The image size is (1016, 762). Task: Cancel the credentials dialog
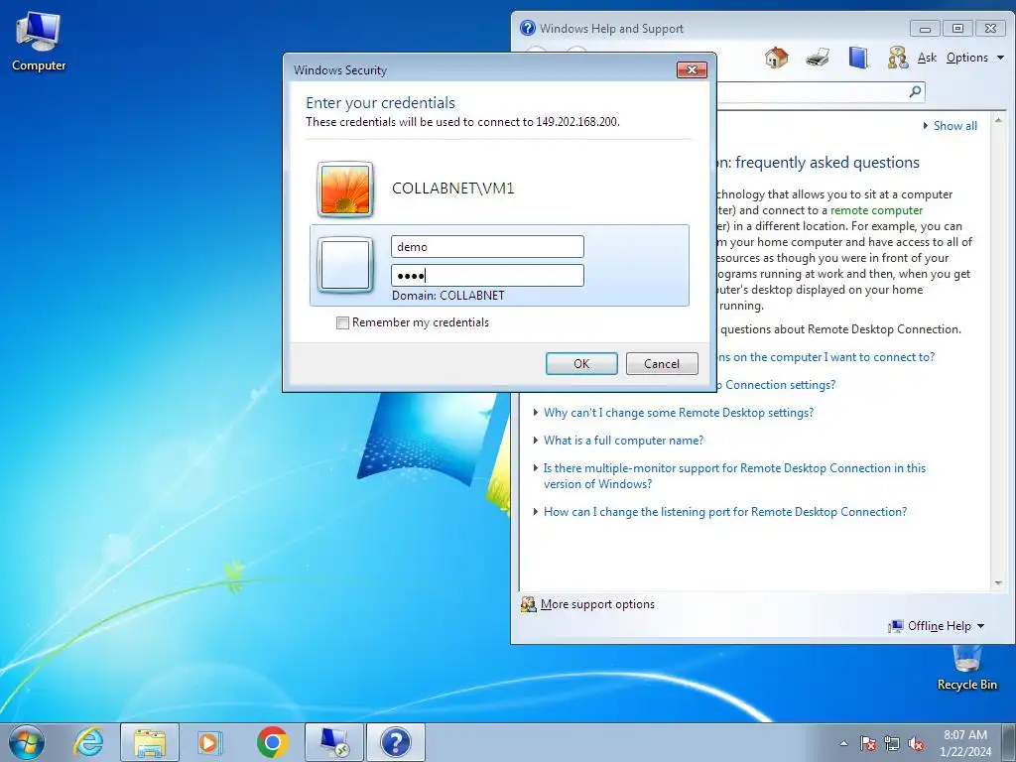662,363
